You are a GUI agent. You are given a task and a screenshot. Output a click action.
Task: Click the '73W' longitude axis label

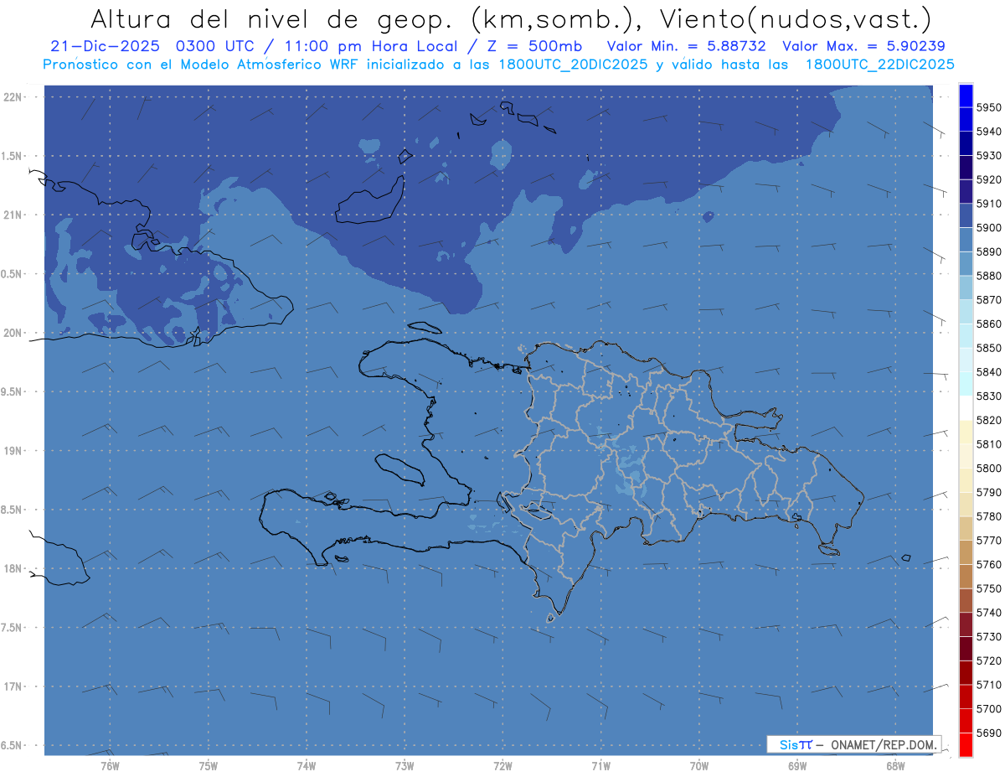[405, 765]
